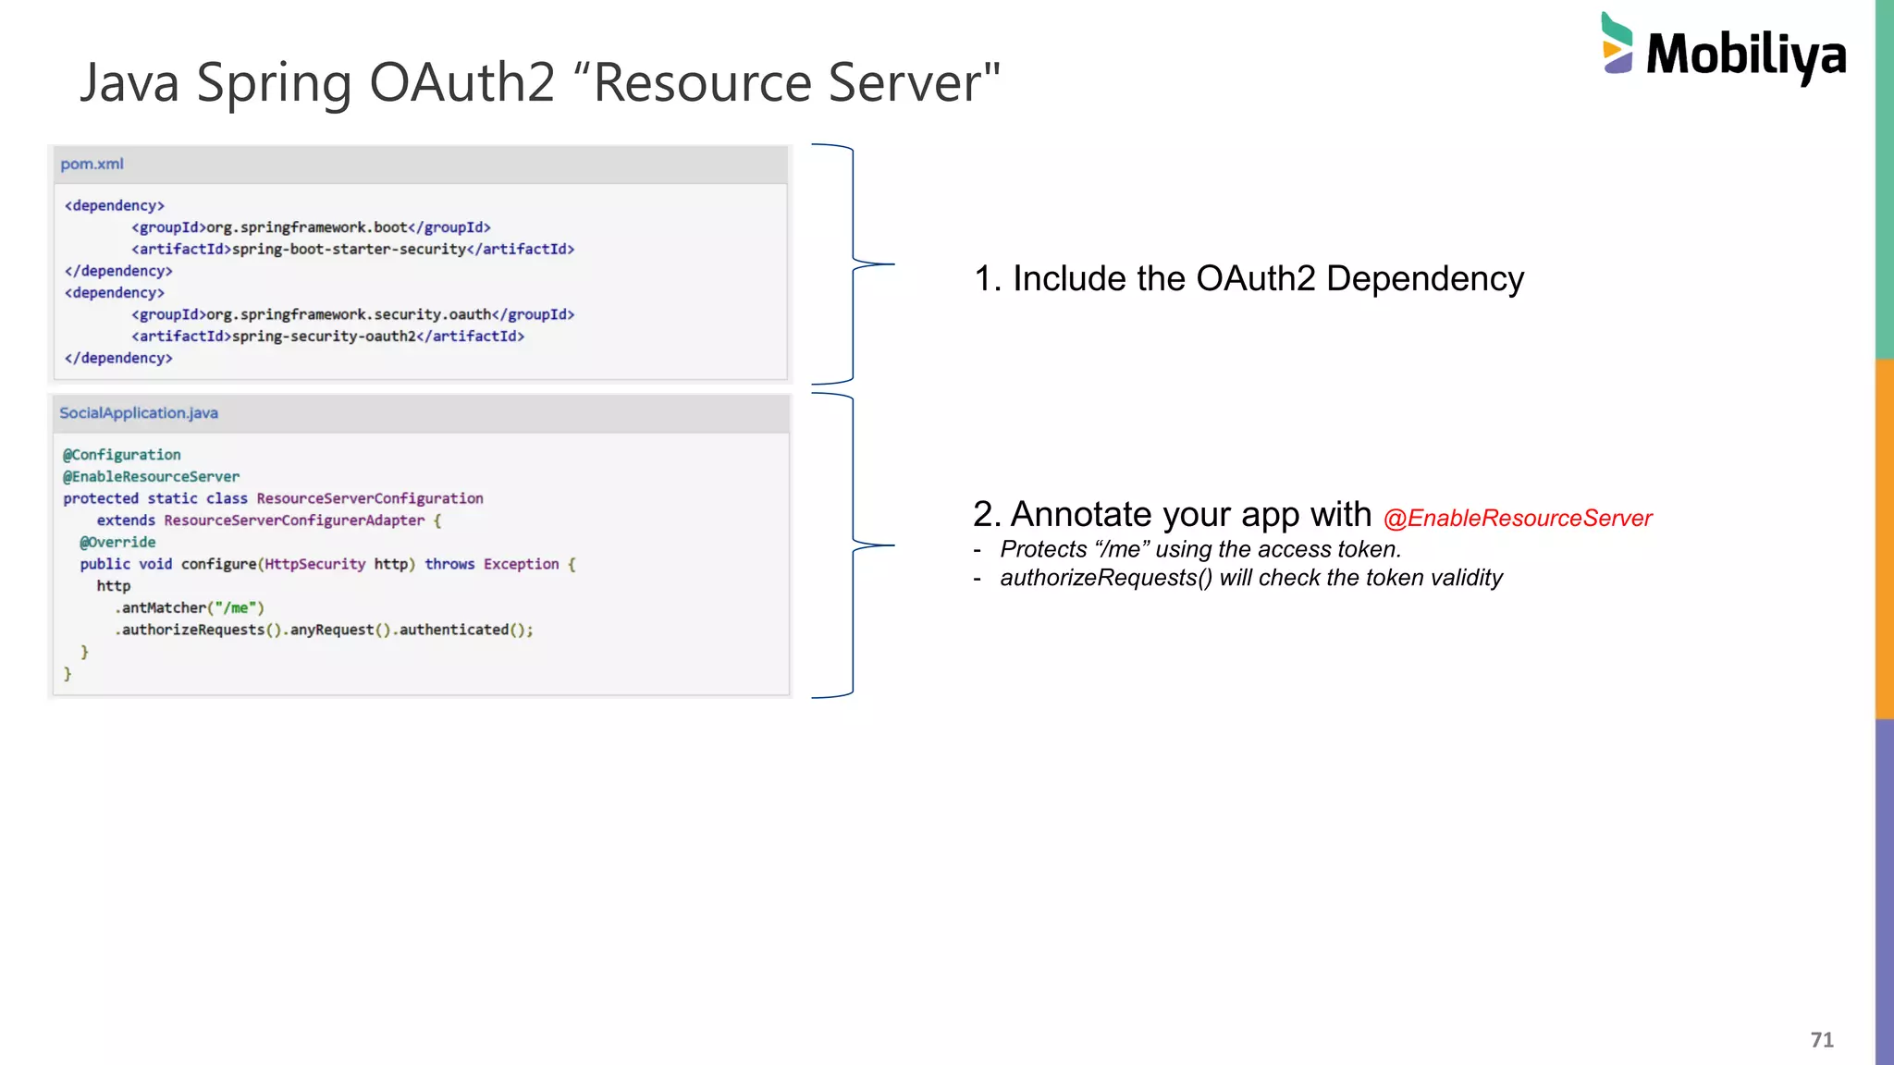Image resolution: width=1894 pixels, height=1065 pixels.
Task: Click 'Protects /me using the access token' bullet
Action: click(1199, 549)
